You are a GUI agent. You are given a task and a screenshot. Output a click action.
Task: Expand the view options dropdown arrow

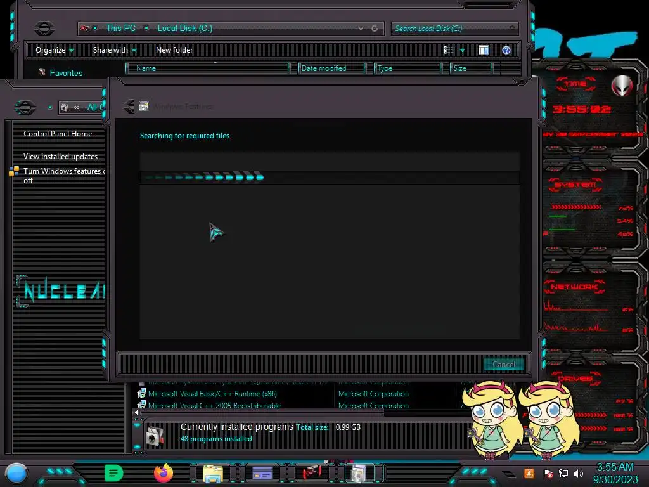[462, 51]
